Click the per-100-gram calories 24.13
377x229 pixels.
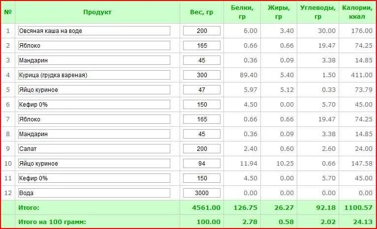(363, 222)
